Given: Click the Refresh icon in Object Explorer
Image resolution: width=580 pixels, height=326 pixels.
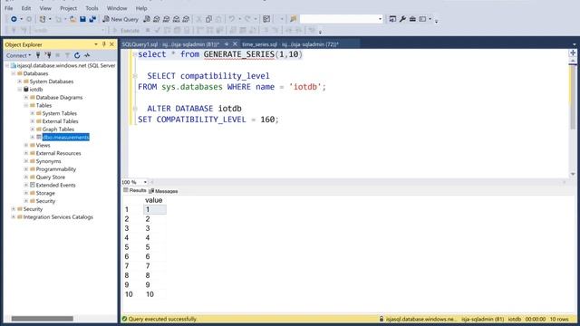Looking at the screenshot, I should [x=77, y=55].
